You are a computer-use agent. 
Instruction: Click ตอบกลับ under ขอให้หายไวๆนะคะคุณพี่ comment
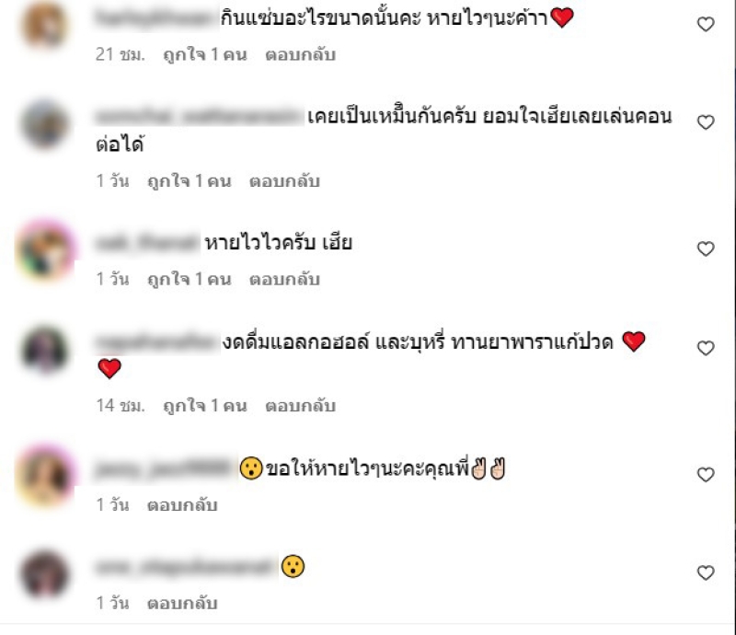coord(182,505)
